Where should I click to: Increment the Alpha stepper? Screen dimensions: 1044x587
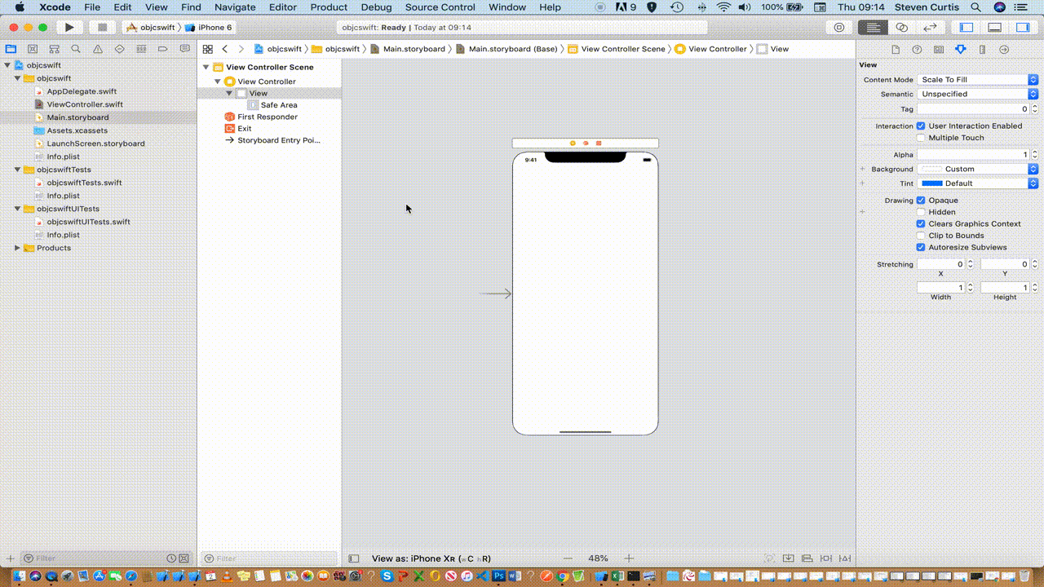(x=1035, y=152)
